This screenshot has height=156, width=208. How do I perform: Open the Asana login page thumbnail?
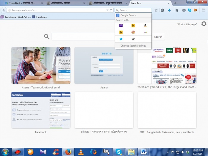104,65
